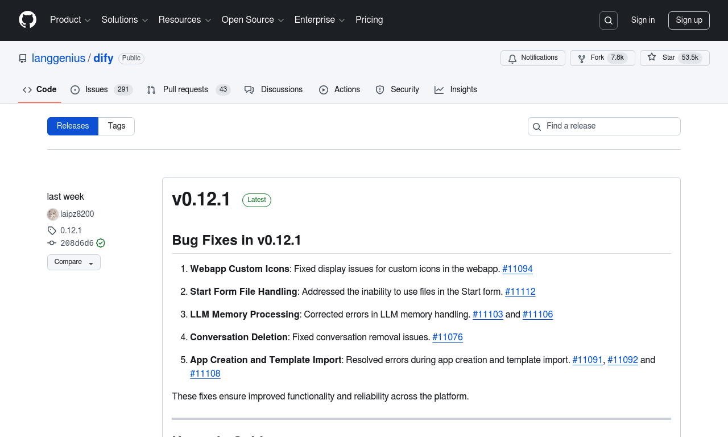Open commit 208d6d6
The width and height of the screenshot is (728, 437).
pyautogui.click(x=77, y=244)
